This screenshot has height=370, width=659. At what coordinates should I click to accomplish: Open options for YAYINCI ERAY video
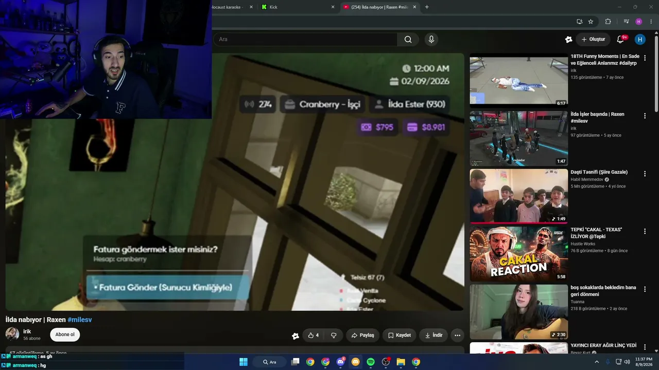click(645, 347)
